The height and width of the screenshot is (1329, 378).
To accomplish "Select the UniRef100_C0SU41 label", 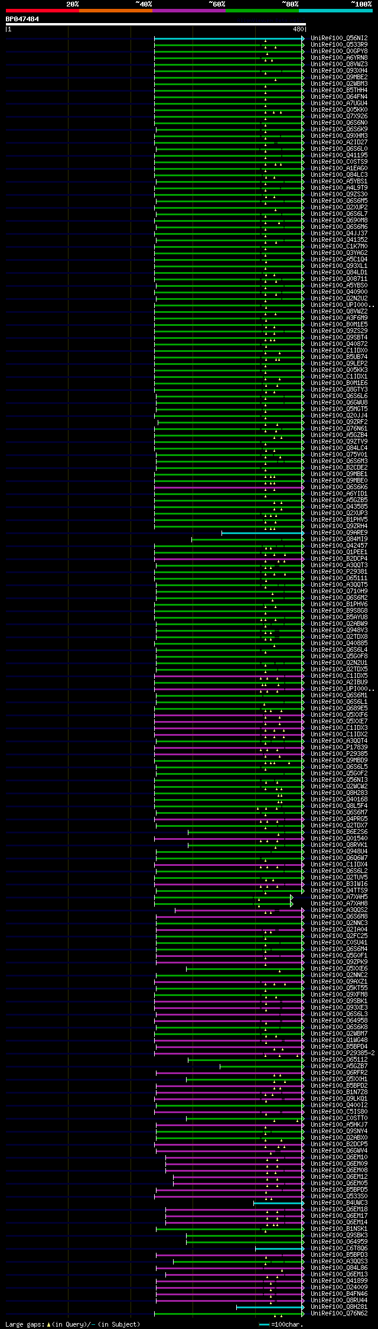I will [x=339, y=942].
